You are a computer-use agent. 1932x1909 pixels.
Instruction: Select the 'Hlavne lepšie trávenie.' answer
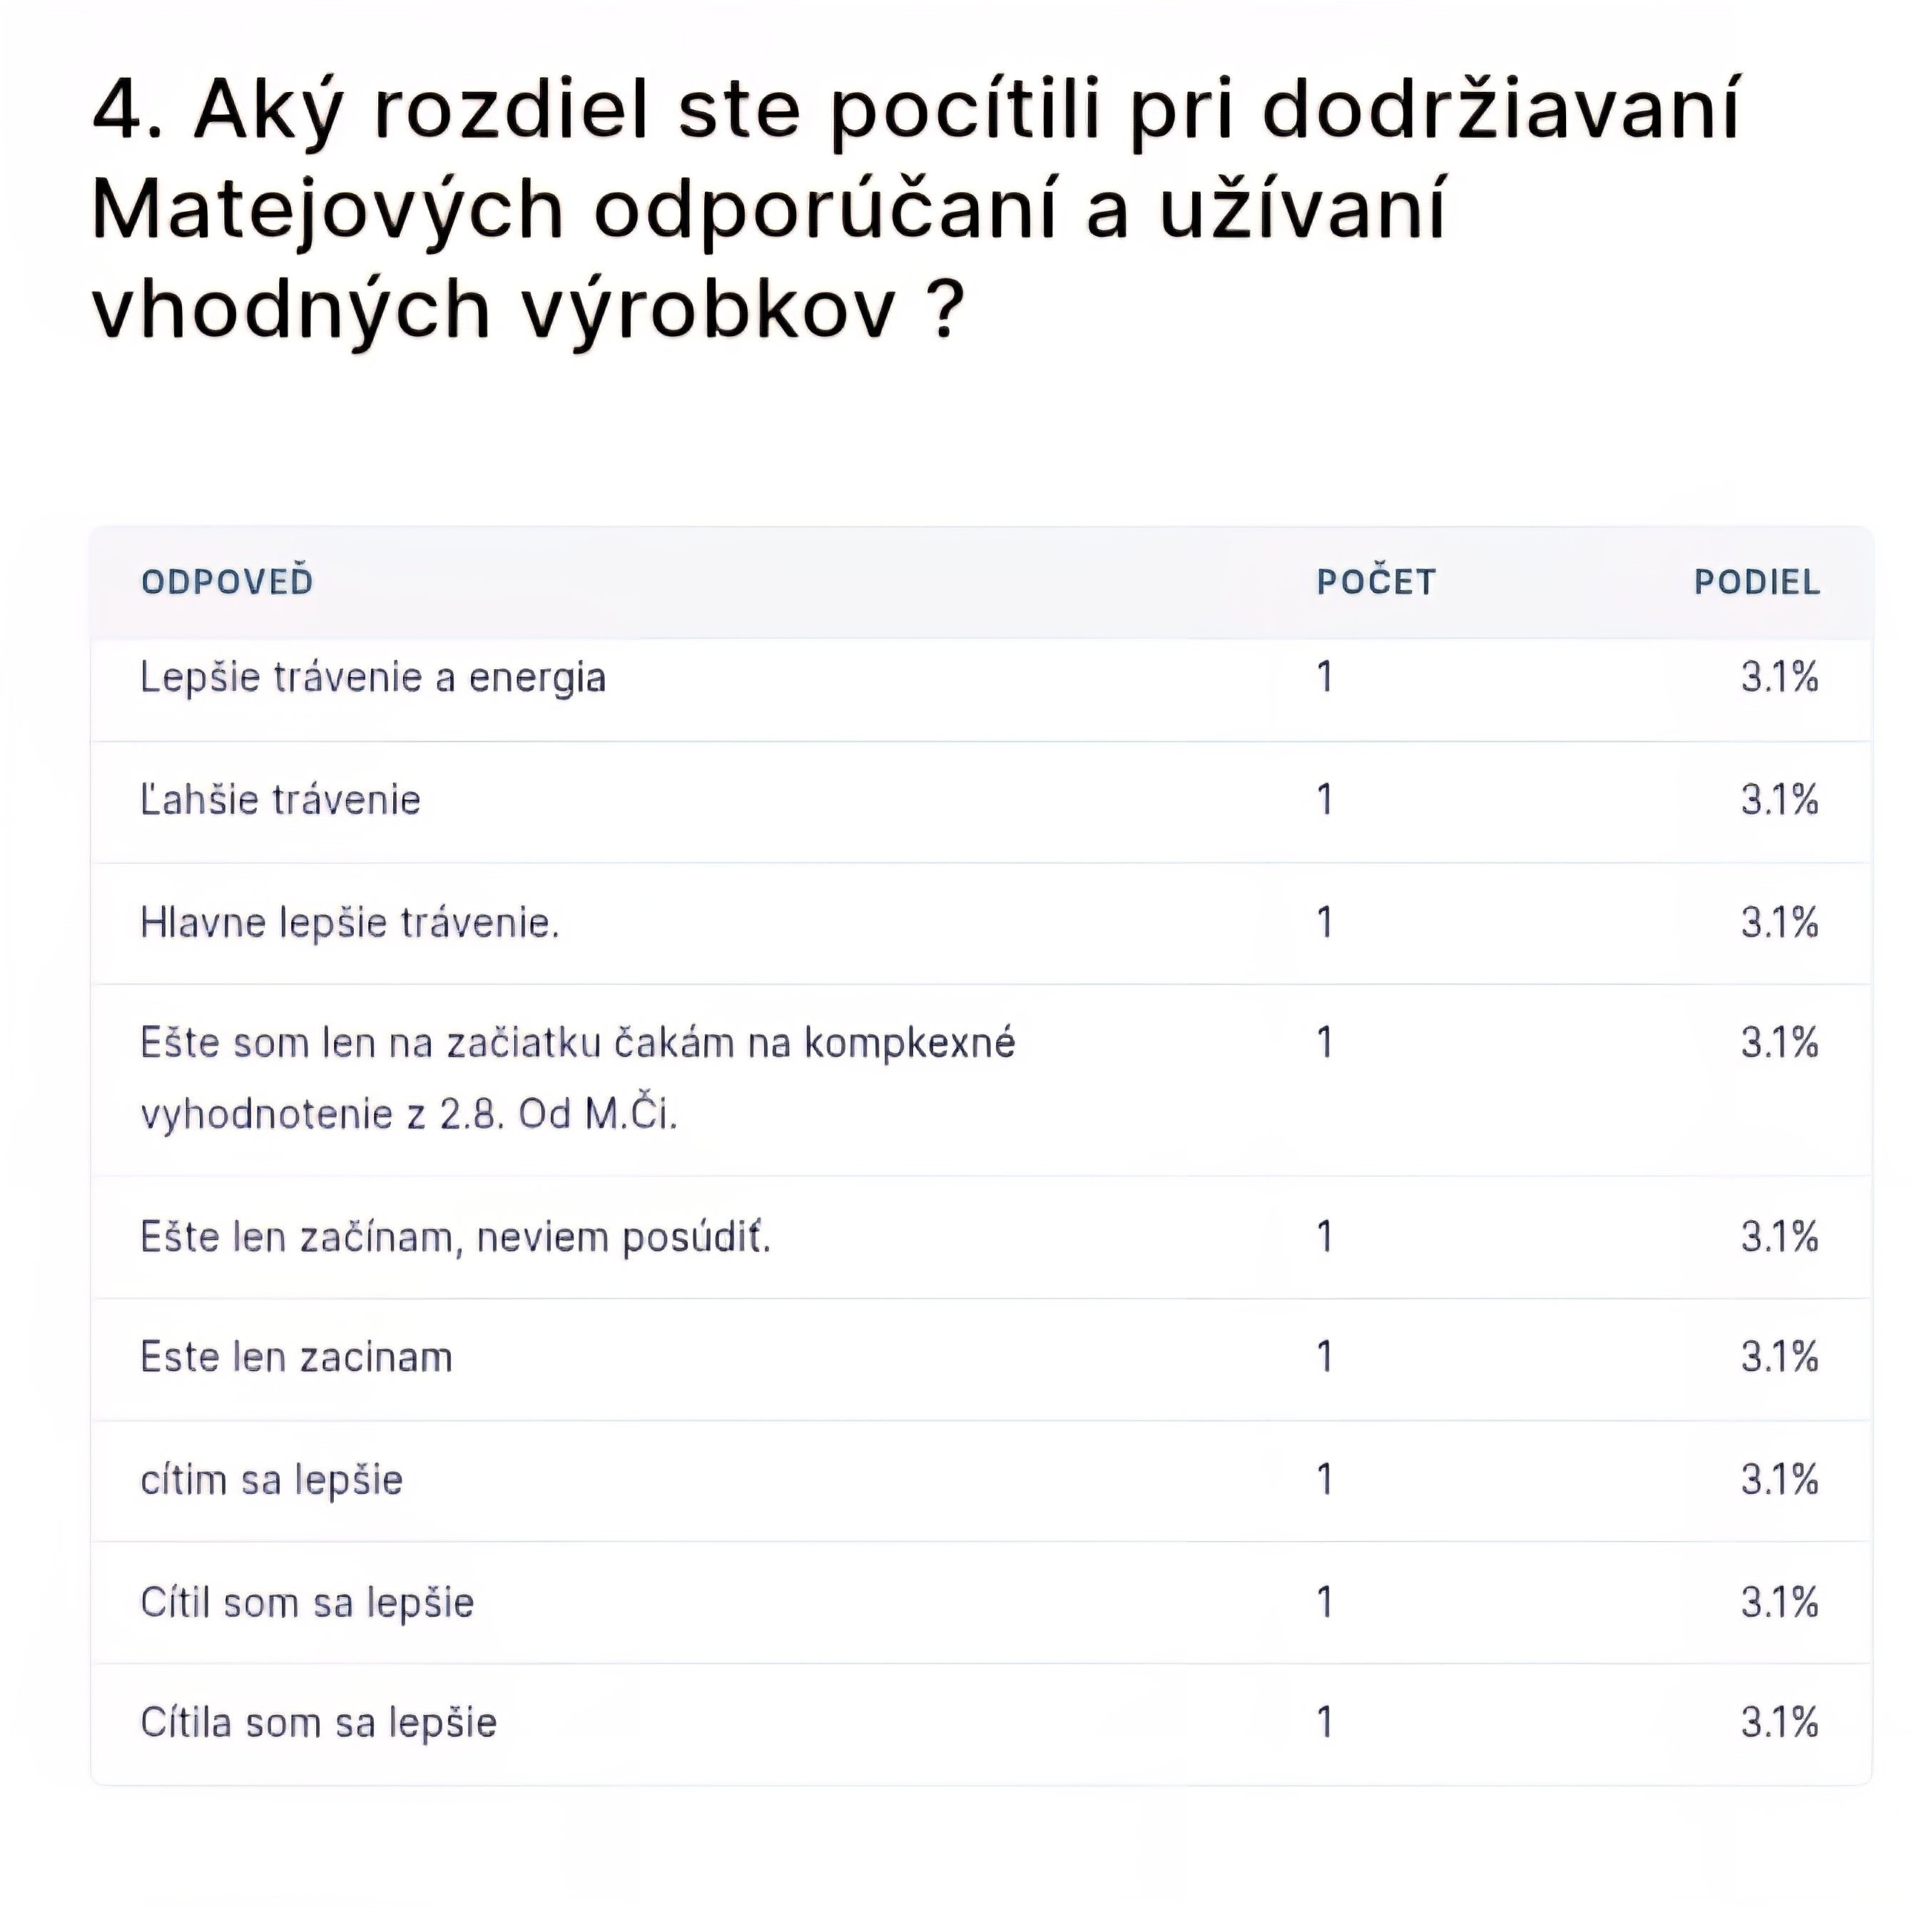pos(349,922)
